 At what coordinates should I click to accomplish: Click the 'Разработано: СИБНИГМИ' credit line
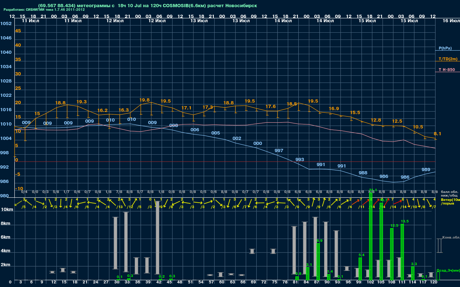[44, 10]
